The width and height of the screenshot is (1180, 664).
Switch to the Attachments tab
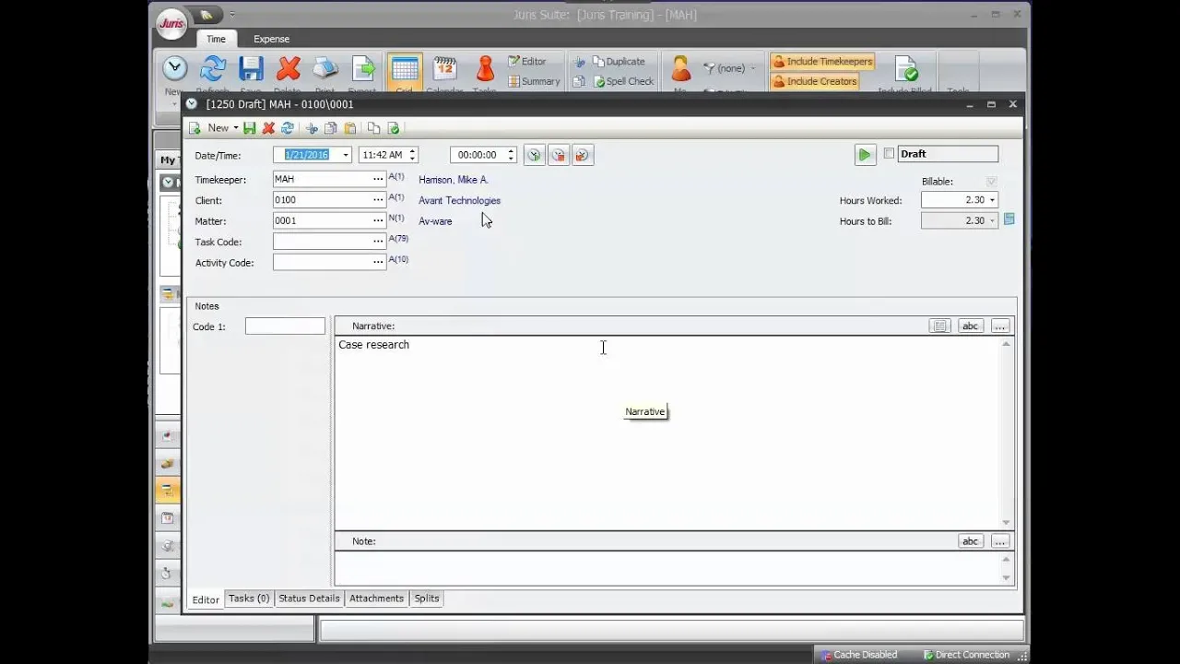pyautogui.click(x=376, y=599)
